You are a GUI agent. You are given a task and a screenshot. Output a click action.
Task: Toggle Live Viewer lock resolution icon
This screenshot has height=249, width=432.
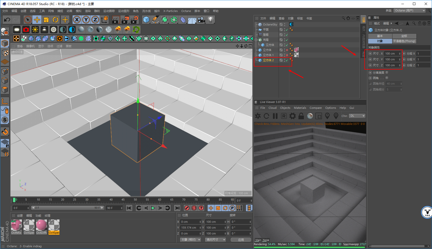[301, 116]
